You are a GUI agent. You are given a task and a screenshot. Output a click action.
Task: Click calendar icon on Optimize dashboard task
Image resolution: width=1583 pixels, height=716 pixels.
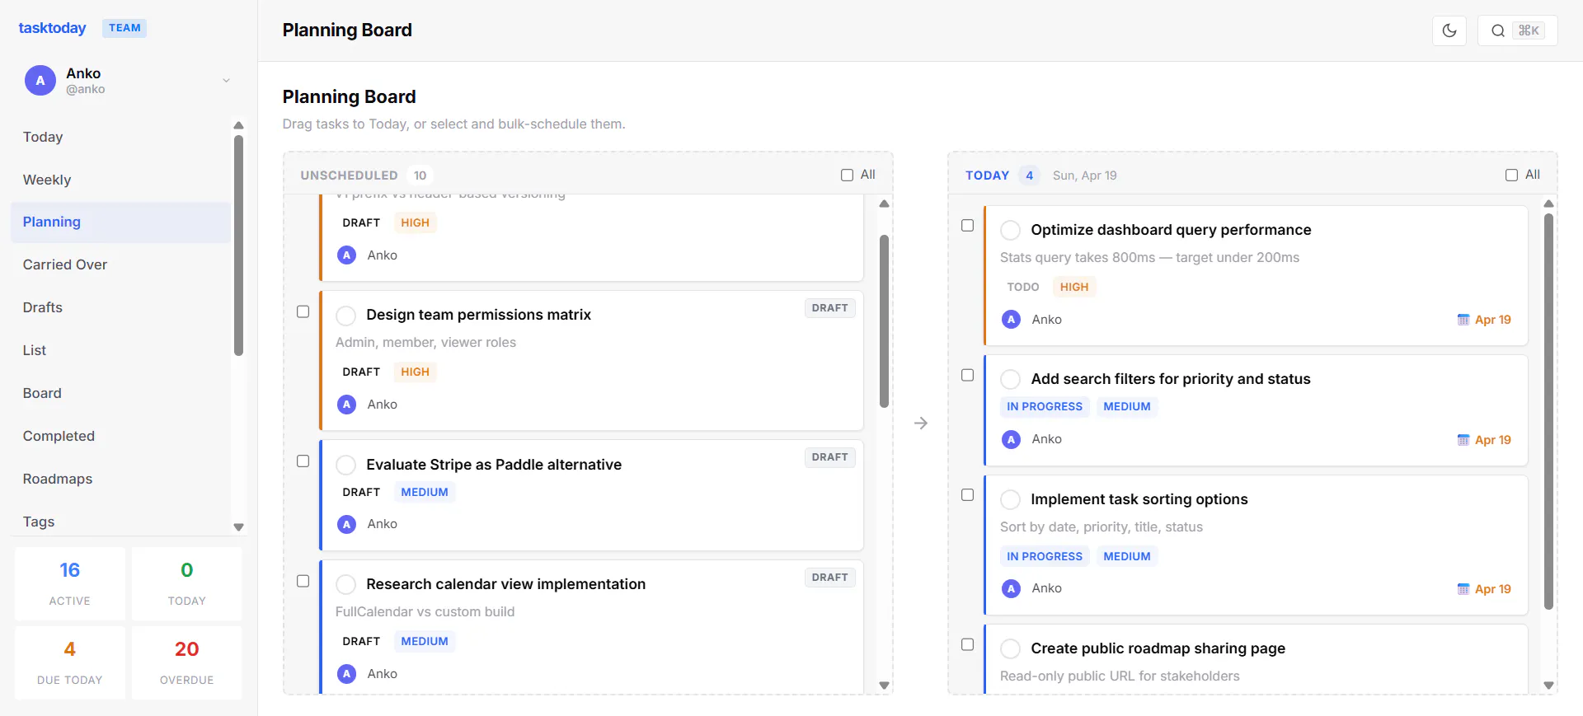[x=1463, y=320]
